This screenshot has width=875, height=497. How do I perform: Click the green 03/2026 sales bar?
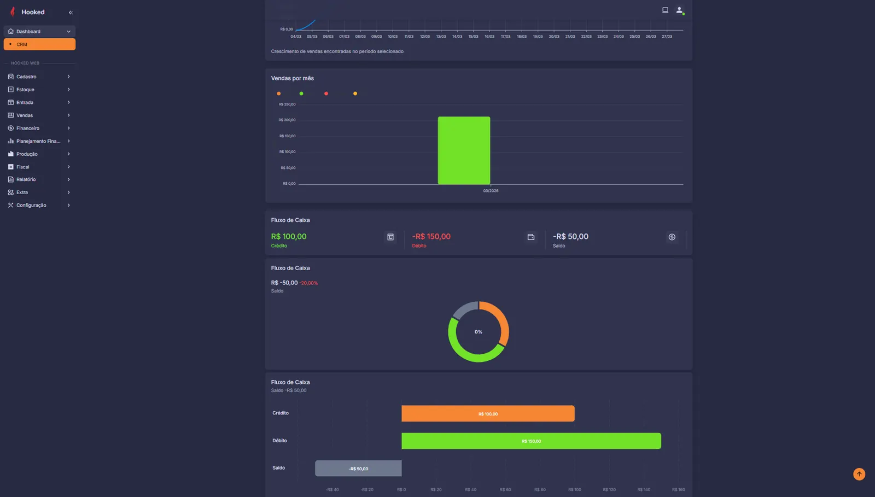(464, 150)
